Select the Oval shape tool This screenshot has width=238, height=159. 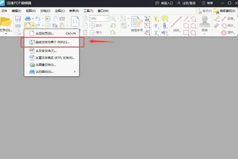(x=186, y=26)
